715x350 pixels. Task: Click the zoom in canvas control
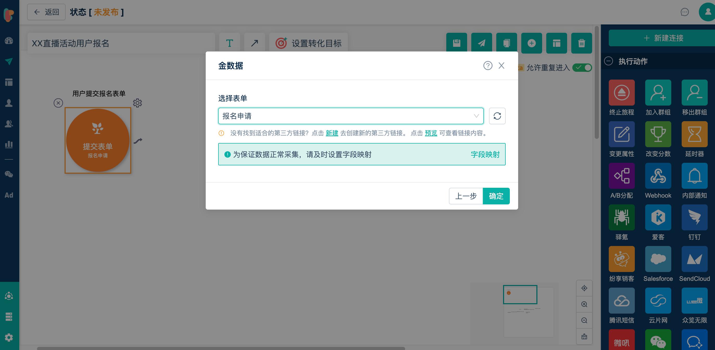click(x=584, y=304)
